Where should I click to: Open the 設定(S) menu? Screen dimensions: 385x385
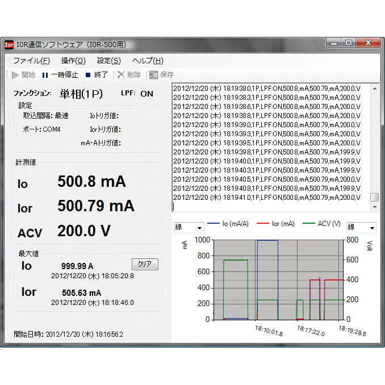pyautogui.click(x=108, y=61)
